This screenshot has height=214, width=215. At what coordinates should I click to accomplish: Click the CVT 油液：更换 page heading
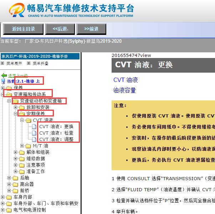[144, 64]
